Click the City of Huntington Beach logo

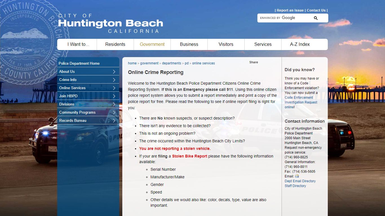(x=111, y=22)
